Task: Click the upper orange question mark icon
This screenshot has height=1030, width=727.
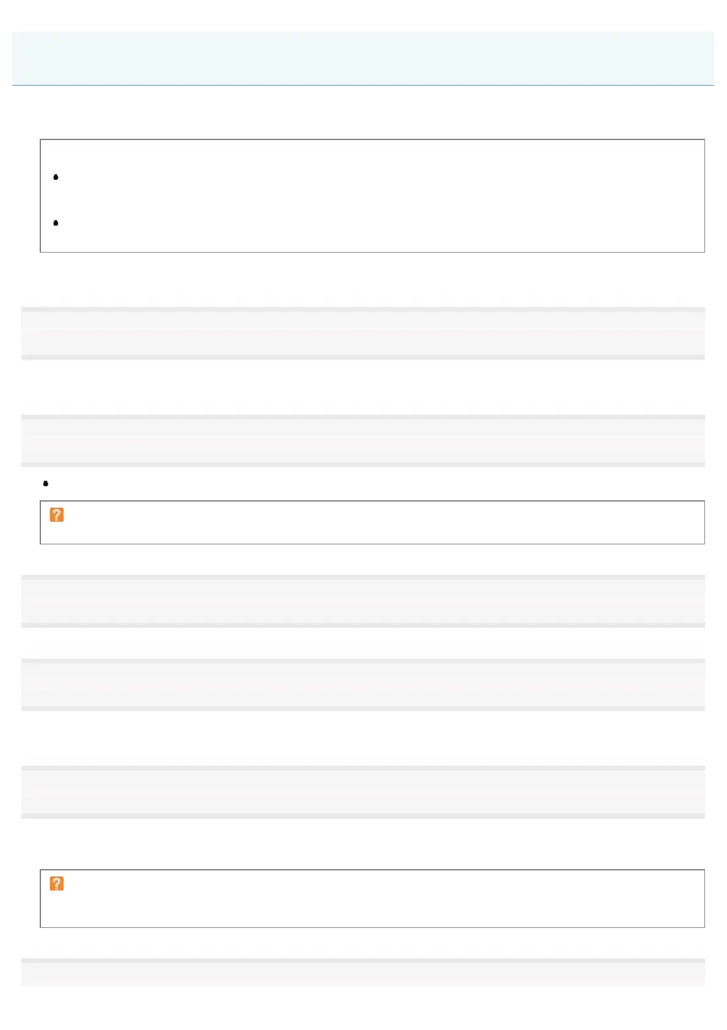Action: click(x=56, y=515)
